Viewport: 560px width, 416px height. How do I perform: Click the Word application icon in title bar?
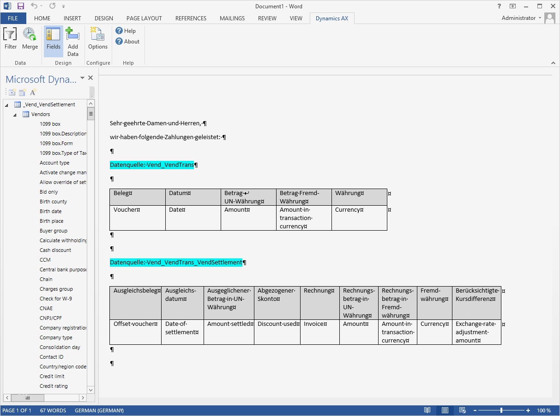pyautogui.click(x=7, y=6)
